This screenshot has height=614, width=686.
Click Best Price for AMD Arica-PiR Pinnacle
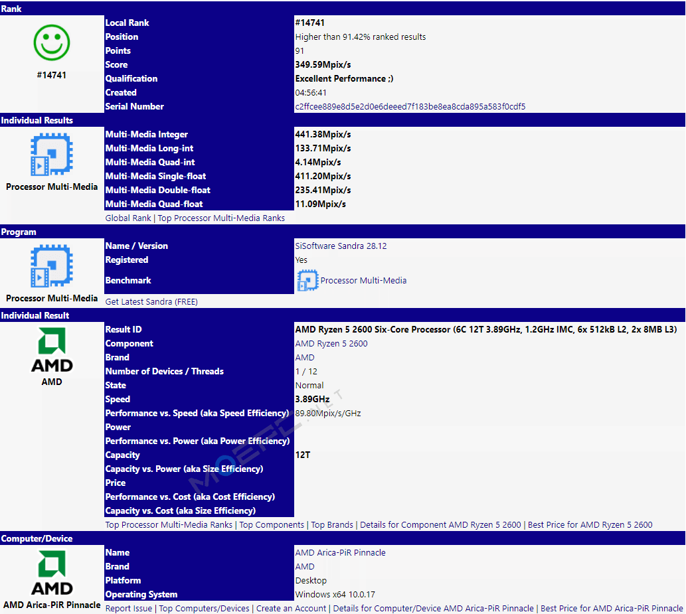point(612,608)
